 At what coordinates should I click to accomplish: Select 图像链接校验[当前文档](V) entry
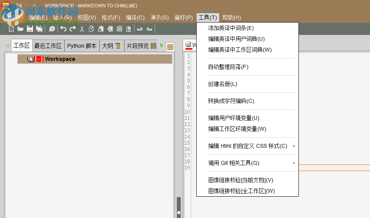click(248, 180)
